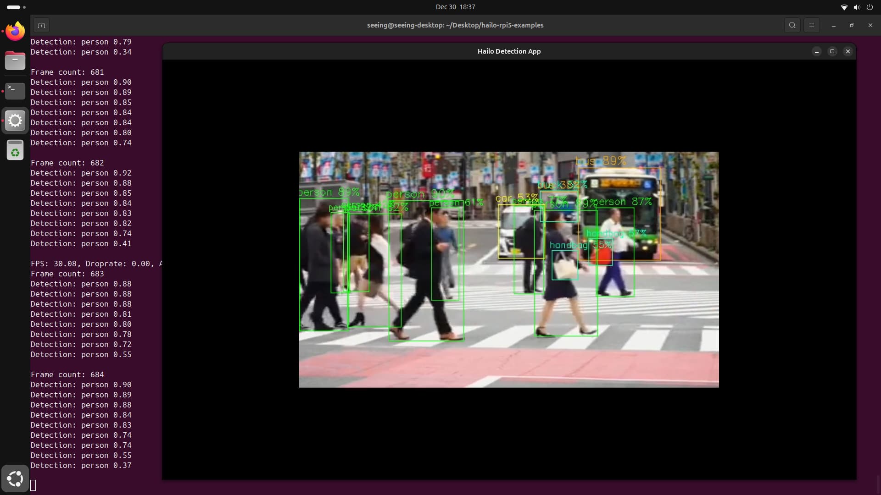This screenshot has height=495, width=881.
Task: Open a new terminal tab
Action: (41, 25)
